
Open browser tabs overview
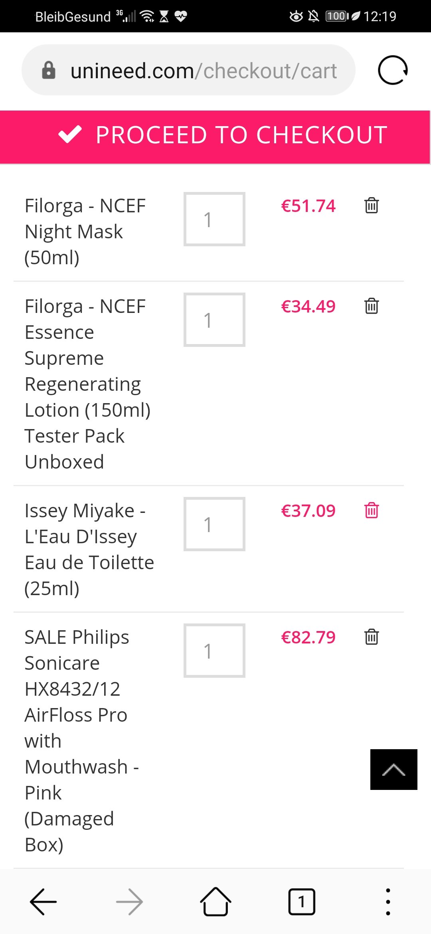(302, 902)
